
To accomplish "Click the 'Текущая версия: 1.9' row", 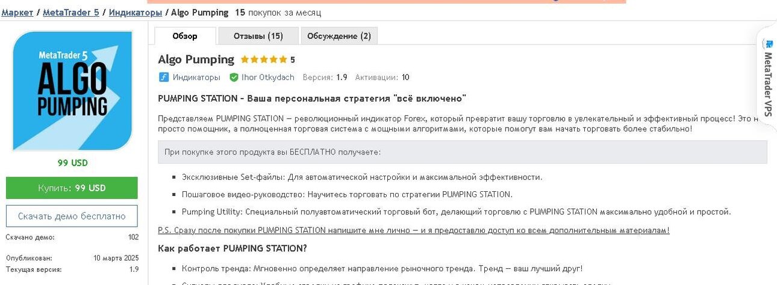I will pos(72,269).
